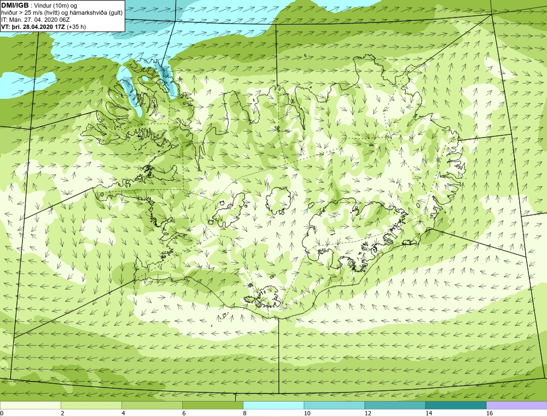Click the 'IT: Mán. 27. 04. 2020 06Z' line

click(36, 20)
